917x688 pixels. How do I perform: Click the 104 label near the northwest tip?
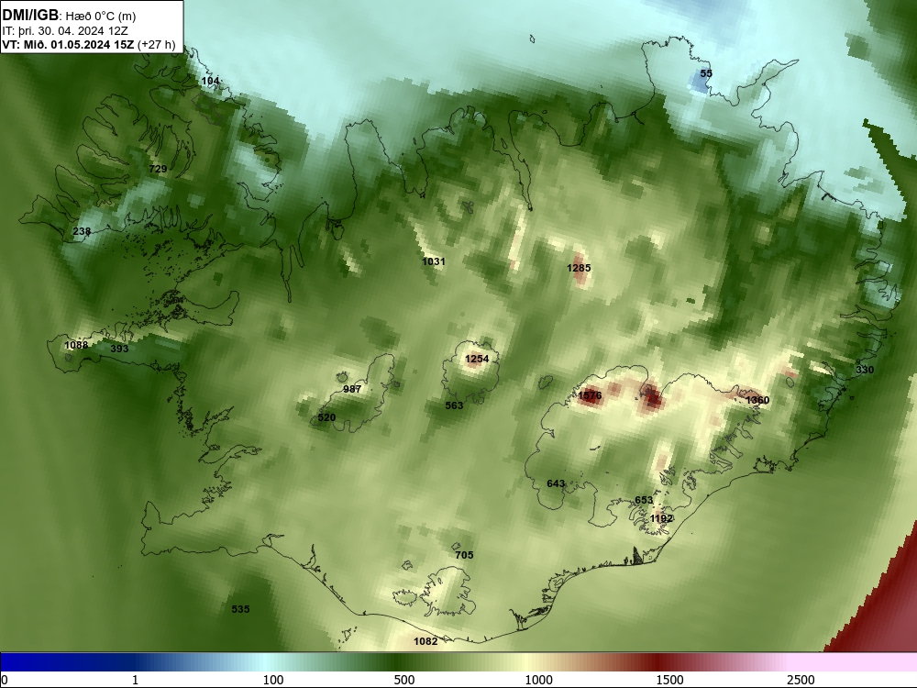(211, 81)
